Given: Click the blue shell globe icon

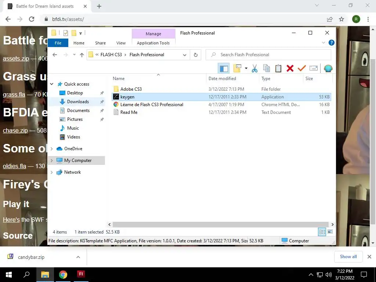Looking at the screenshot, I should click(328, 69).
